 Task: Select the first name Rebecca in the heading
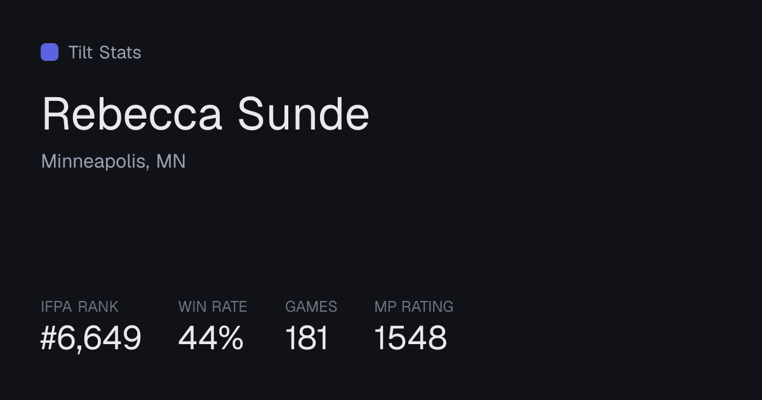[x=132, y=115]
